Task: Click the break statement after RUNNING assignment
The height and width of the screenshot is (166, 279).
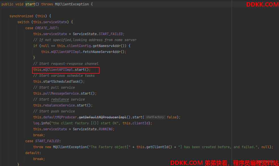Action: click(x=39, y=135)
